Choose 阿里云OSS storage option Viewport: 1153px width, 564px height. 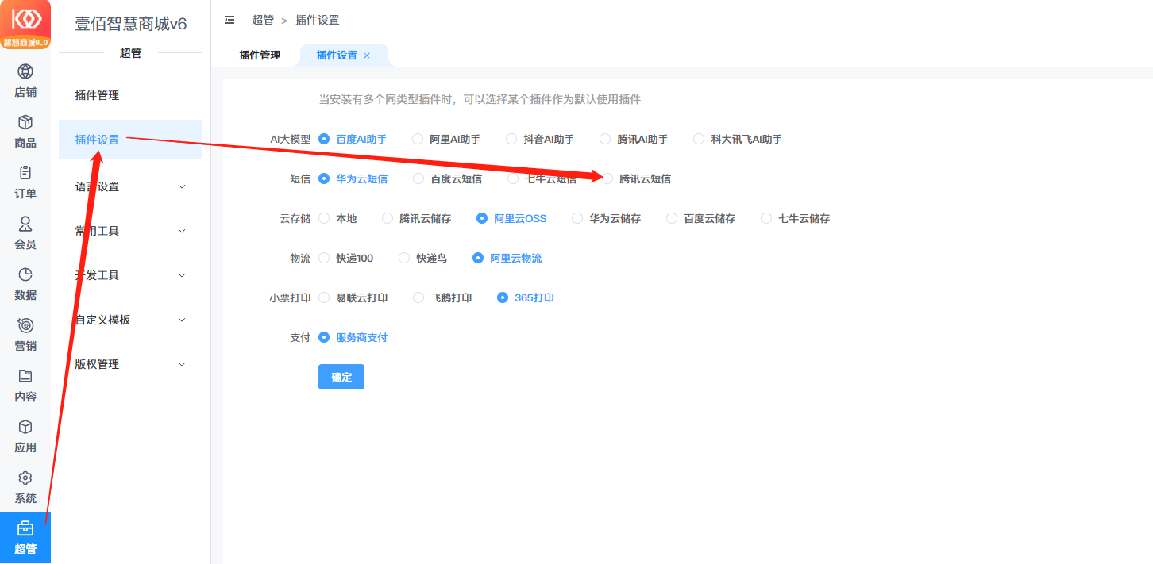tap(482, 218)
